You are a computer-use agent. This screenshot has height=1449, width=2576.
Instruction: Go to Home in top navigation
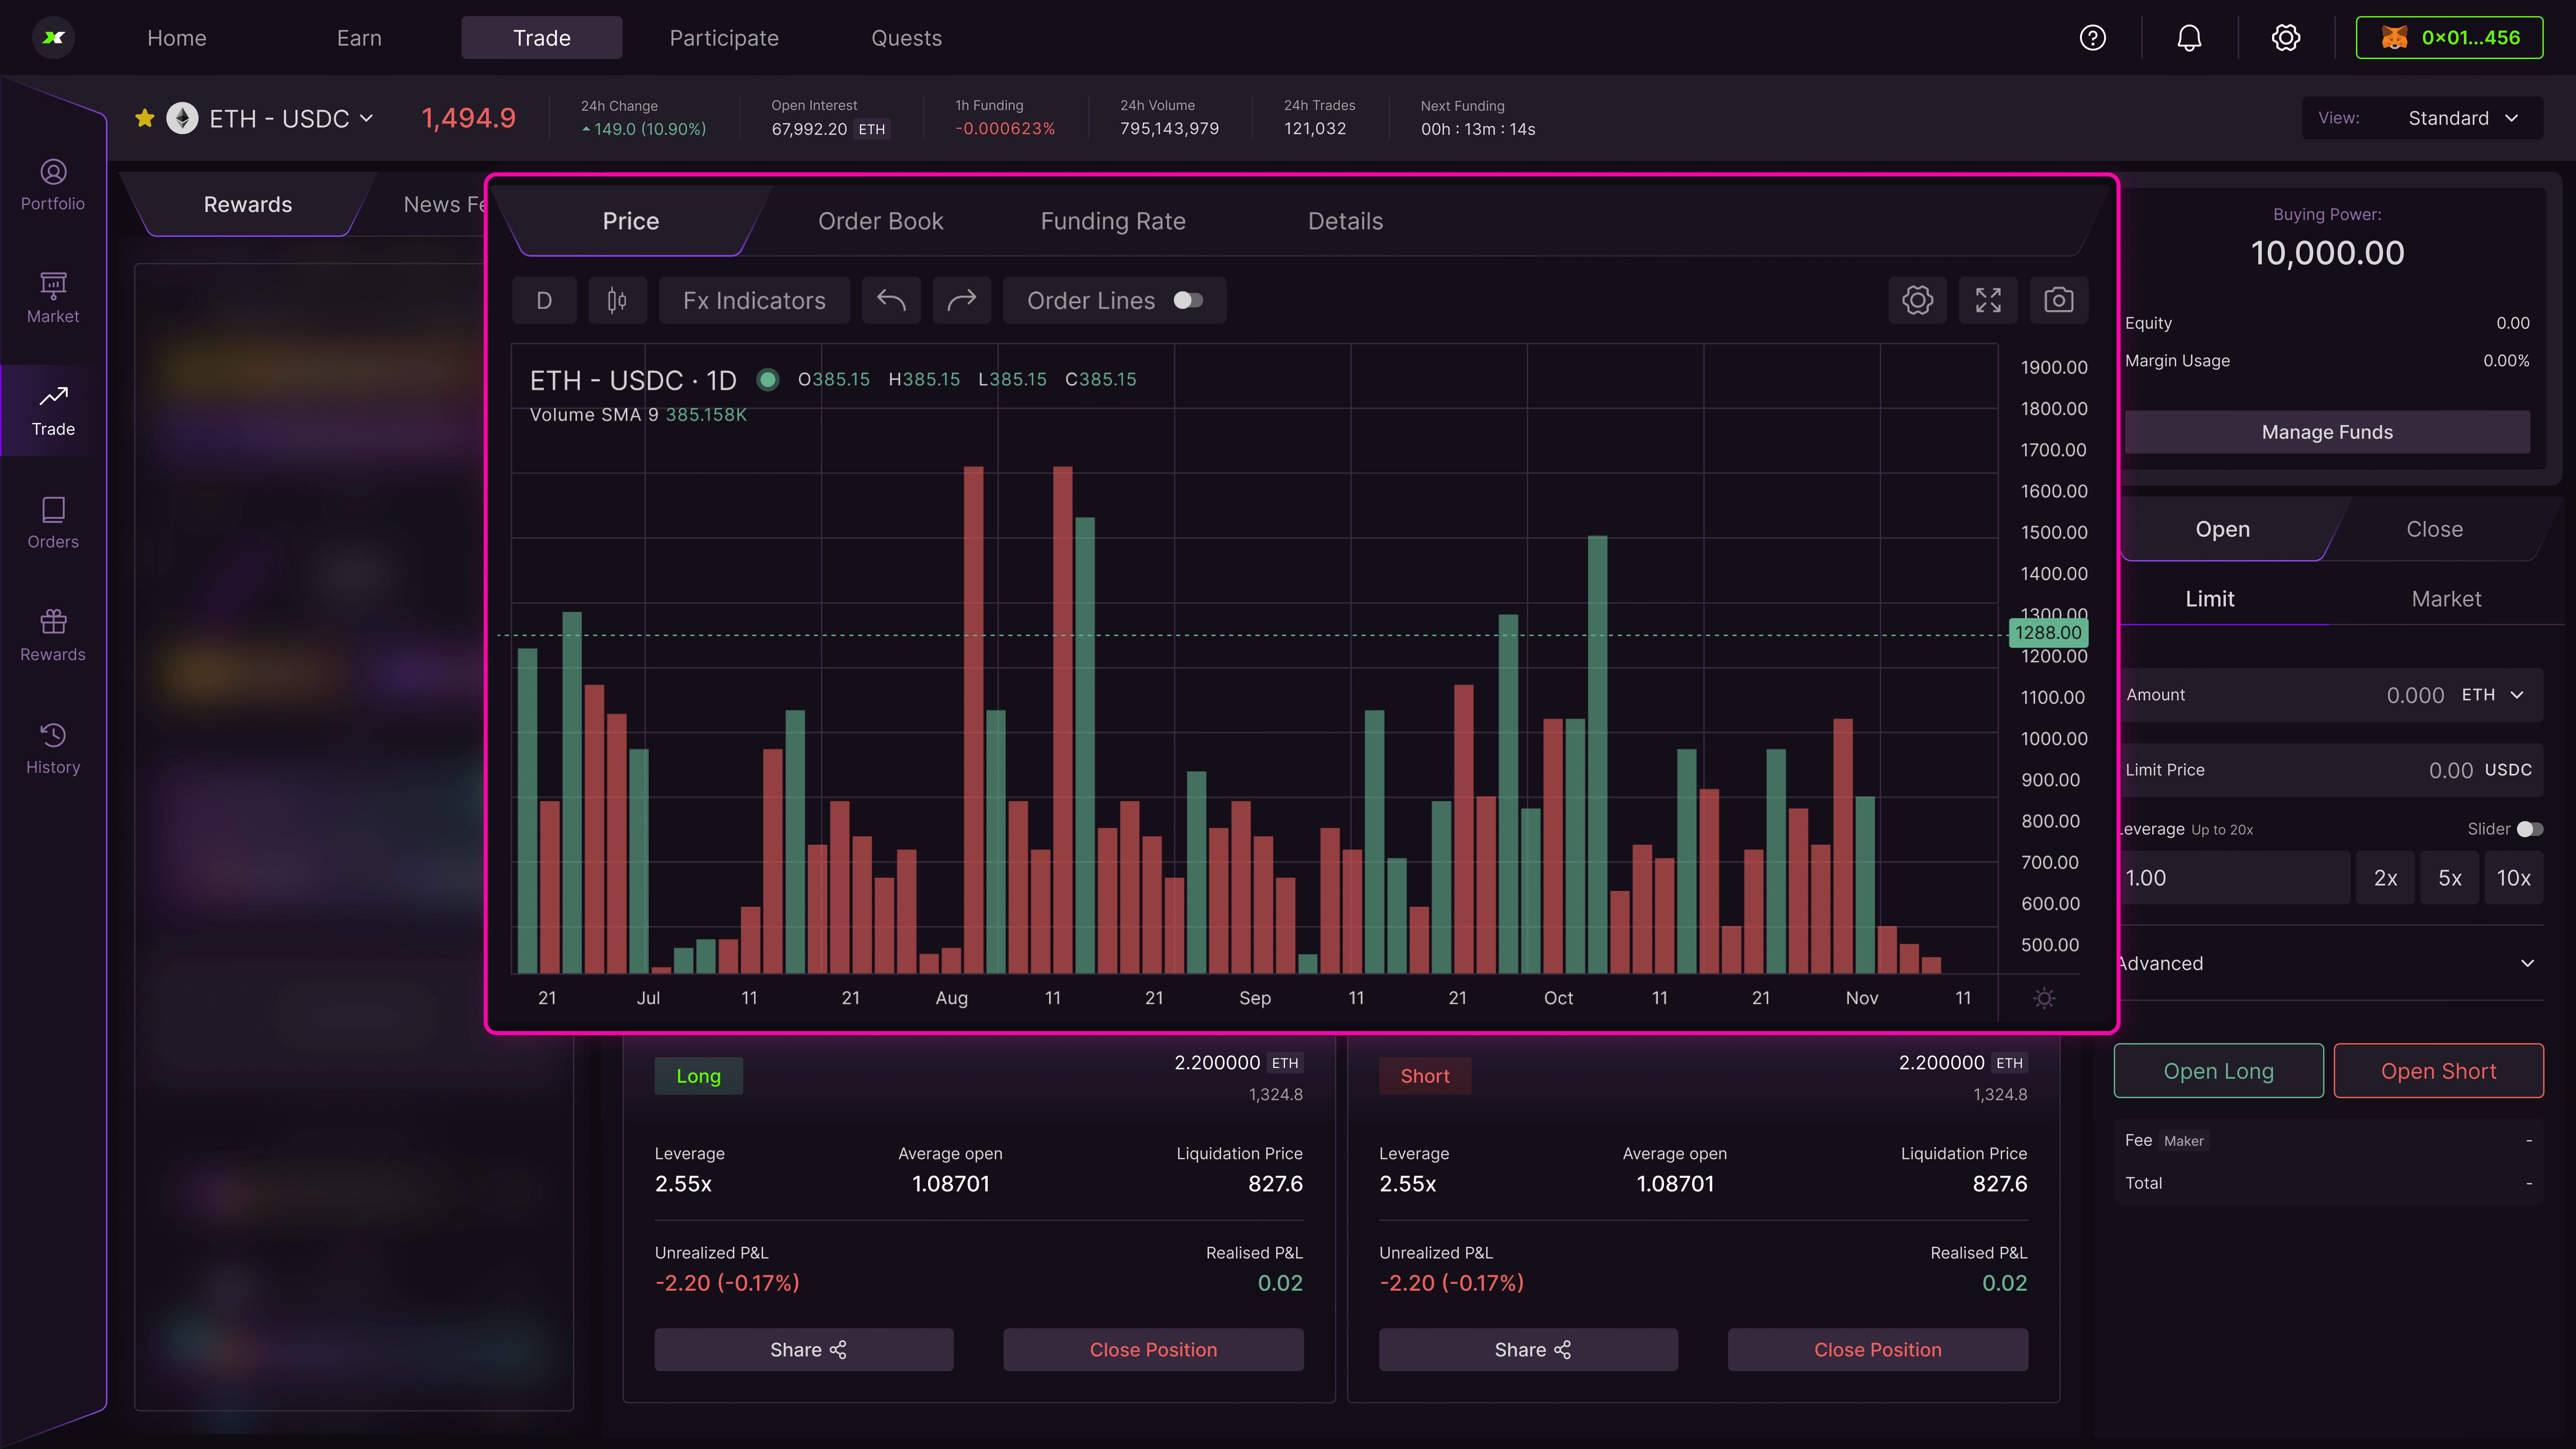[x=177, y=38]
